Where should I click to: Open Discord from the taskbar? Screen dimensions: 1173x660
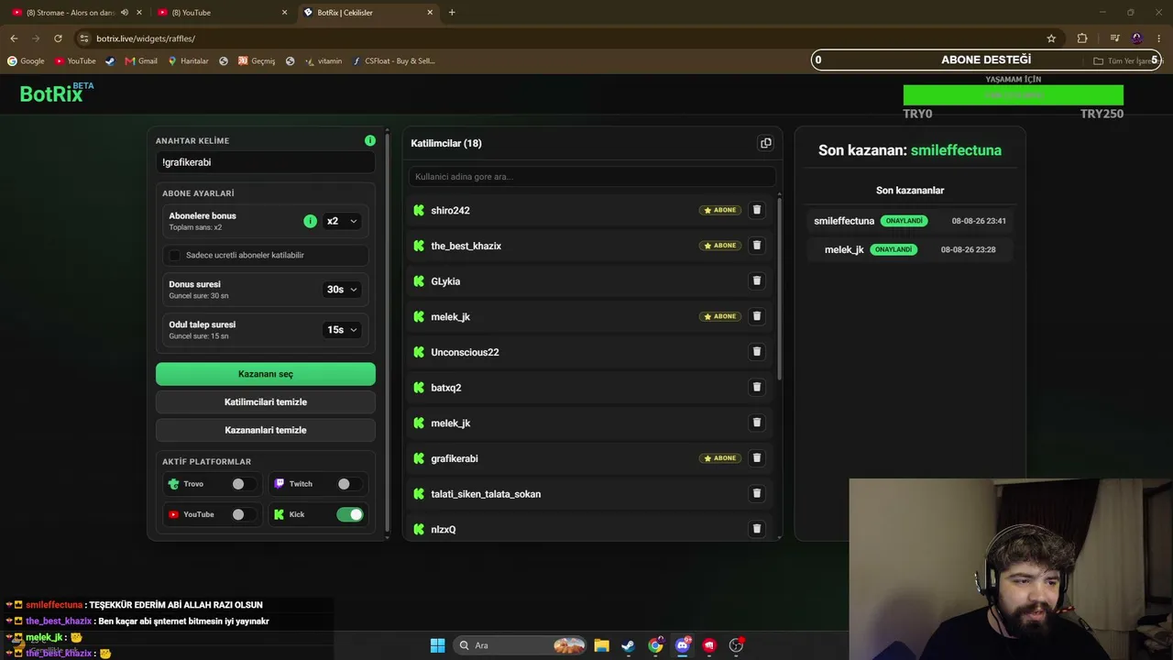[682, 645]
